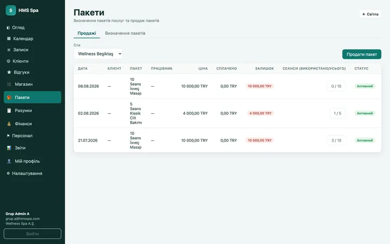
Task: Click the ДАТА column header
Action: (82, 68)
